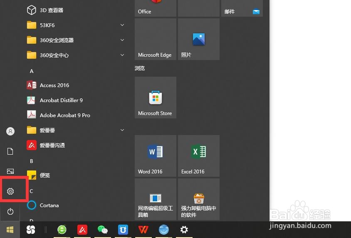This screenshot has height=238, width=351.
Task: Expand the 360安全浏览器 folder chevron
Action: tap(122, 40)
